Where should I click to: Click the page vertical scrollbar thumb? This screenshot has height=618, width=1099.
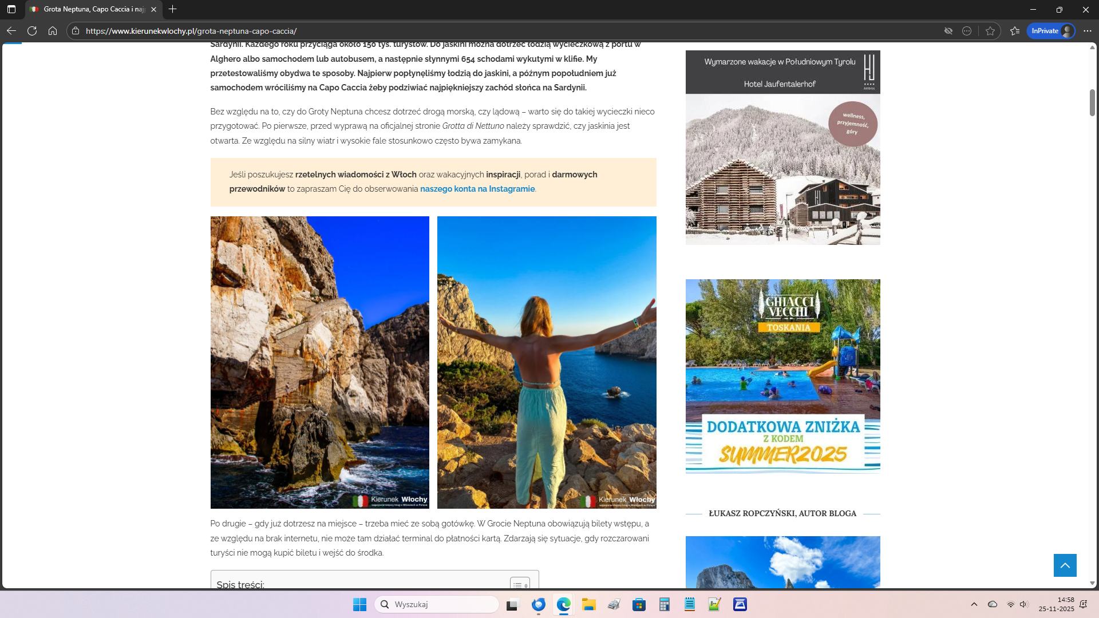pyautogui.click(x=1092, y=103)
